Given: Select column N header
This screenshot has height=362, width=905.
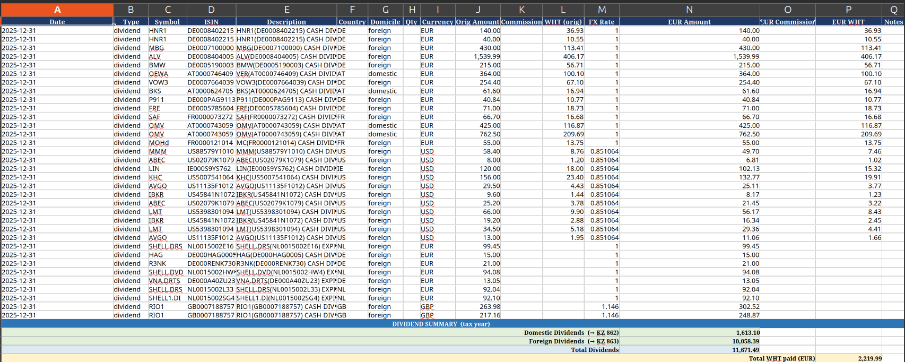Looking at the screenshot, I should coord(690,10).
